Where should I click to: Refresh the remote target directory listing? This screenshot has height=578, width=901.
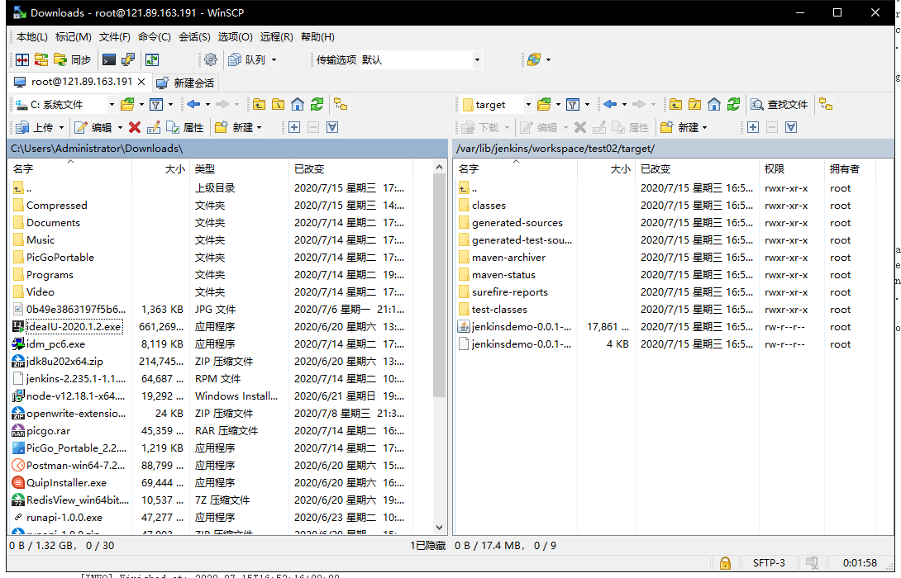tap(733, 105)
